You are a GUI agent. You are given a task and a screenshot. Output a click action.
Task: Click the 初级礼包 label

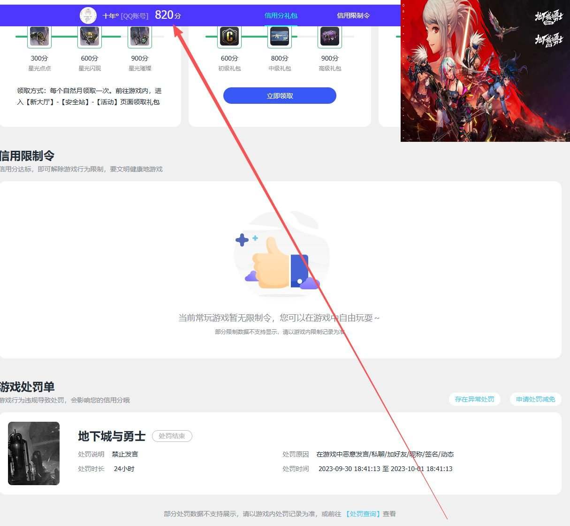[229, 68]
